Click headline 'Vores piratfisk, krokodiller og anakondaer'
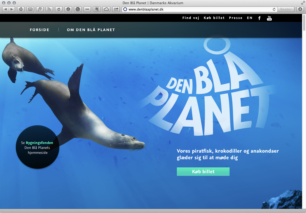Image resolution: width=306 pixels, height=213 pixels. pos(228,151)
